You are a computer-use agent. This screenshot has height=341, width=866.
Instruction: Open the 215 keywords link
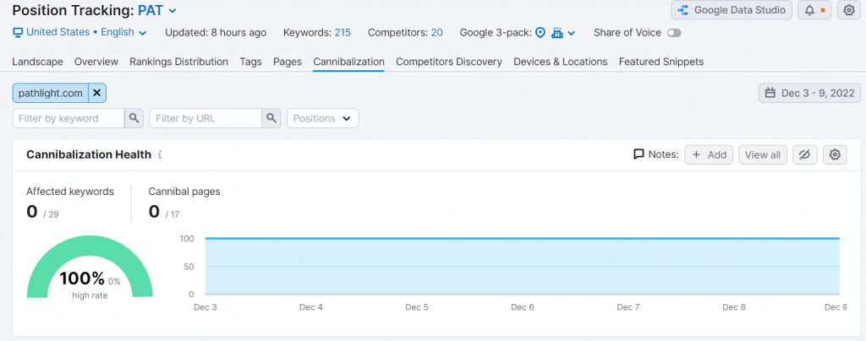tap(343, 33)
